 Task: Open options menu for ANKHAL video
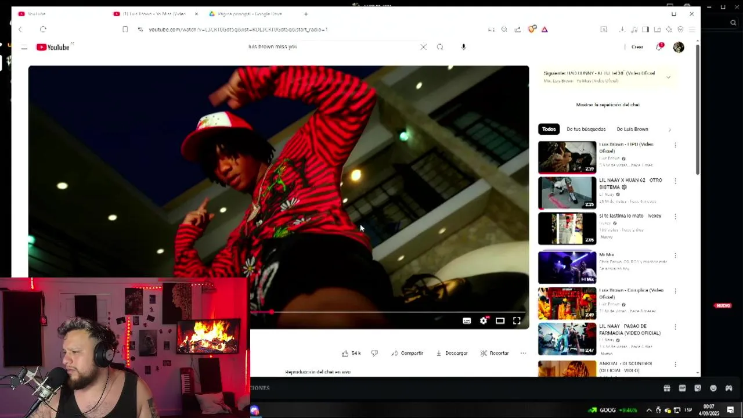[x=675, y=365]
